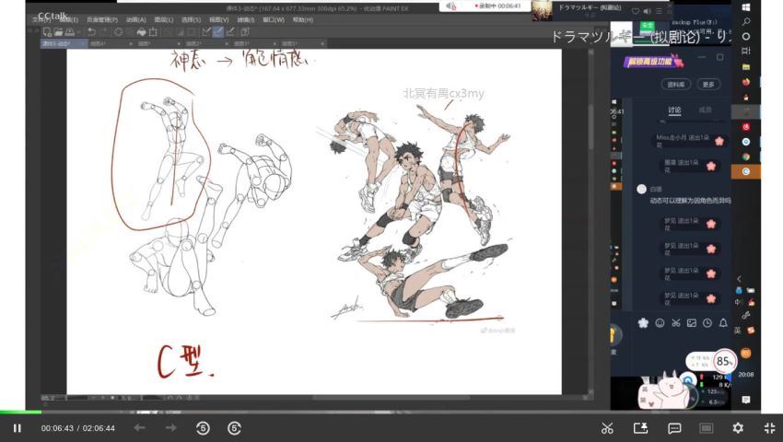Click the Cortana circle icon on taskbar
This screenshot has width=783, height=442.
[x=746, y=37]
